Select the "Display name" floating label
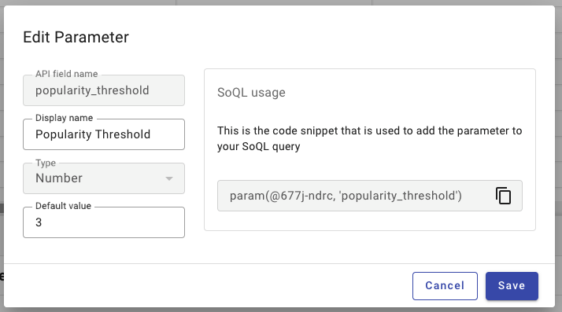Image resolution: width=562 pixels, height=312 pixels. (65, 118)
